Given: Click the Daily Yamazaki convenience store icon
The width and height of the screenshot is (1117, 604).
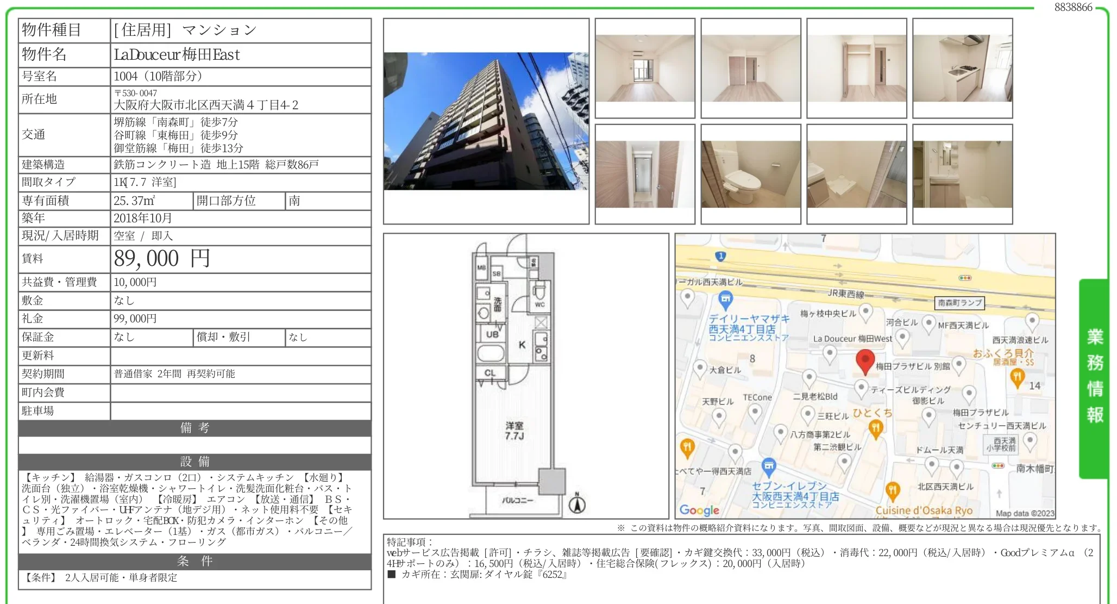Looking at the screenshot, I should pos(725,298).
